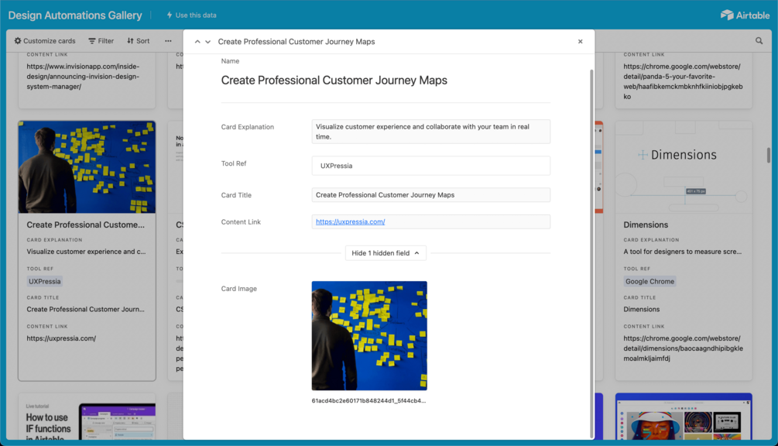This screenshot has width=778, height=446.
Task: Open the Sort menu
Action: 139,41
